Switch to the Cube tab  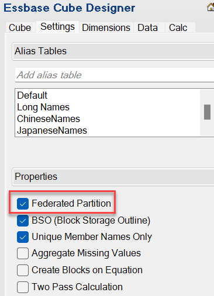point(20,27)
